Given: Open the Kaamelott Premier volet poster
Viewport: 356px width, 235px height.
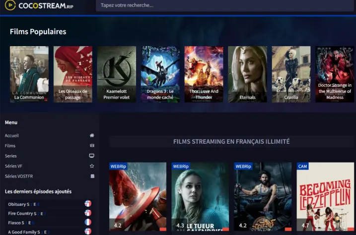Looking at the screenshot, I should [x=117, y=74].
